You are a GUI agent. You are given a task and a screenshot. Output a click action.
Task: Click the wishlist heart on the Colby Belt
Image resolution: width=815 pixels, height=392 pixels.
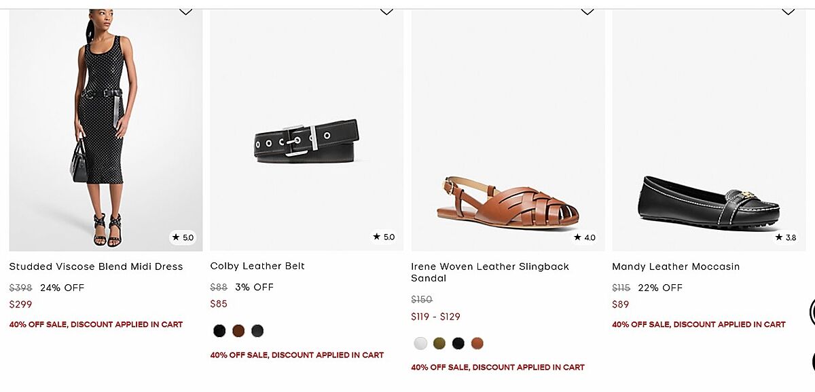[x=386, y=11]
